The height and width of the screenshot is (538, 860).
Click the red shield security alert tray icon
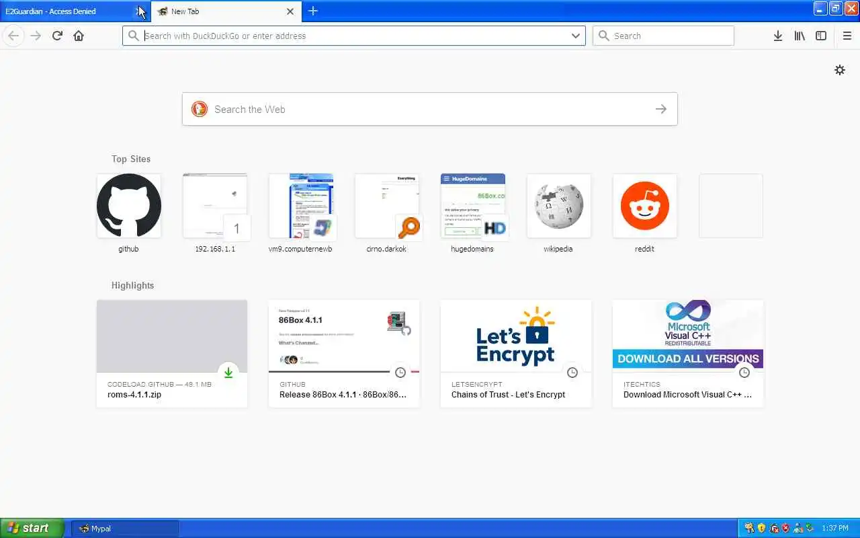785,528
